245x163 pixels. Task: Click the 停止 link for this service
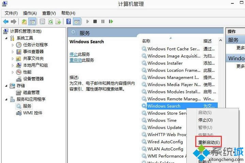(74, 54)
